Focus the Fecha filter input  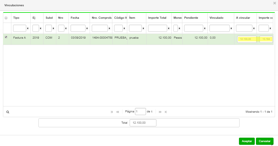point(78,28)
